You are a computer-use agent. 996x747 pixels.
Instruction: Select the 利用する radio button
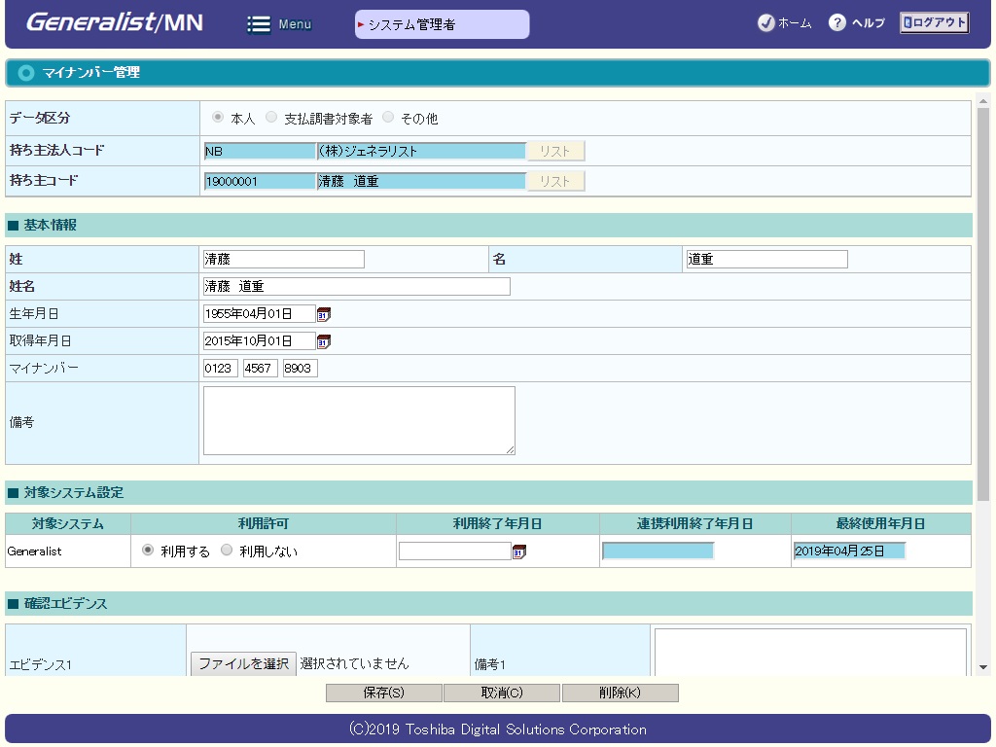[x=148, y=551]
